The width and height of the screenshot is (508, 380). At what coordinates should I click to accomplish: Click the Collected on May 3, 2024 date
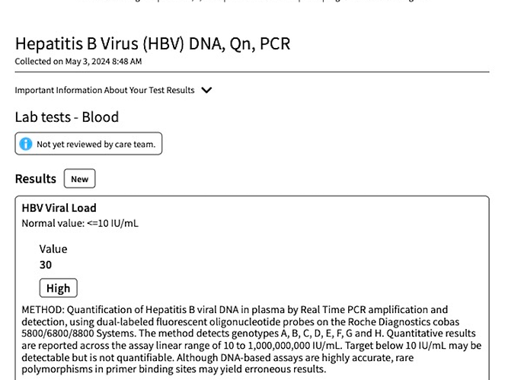[78, 61]
